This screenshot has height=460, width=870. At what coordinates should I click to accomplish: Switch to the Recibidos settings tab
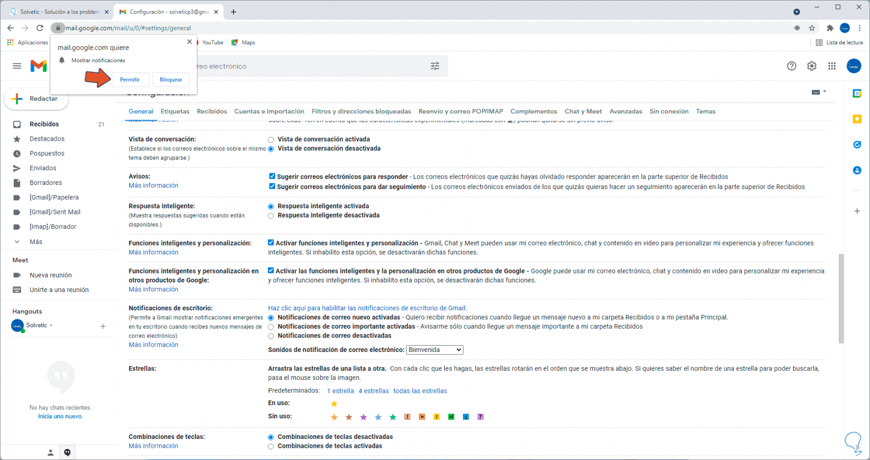(x=212, y=111)
